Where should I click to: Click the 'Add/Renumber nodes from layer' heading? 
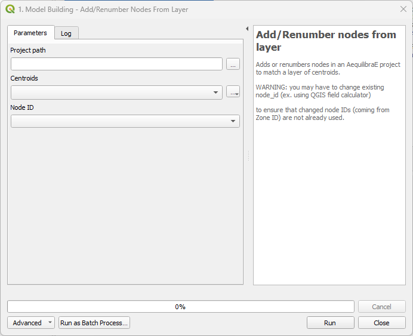click(326, 41)
